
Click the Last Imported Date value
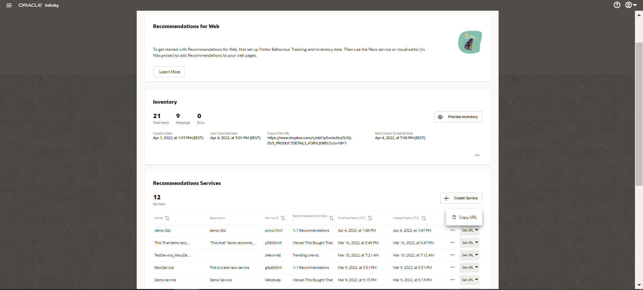[235, 138]
